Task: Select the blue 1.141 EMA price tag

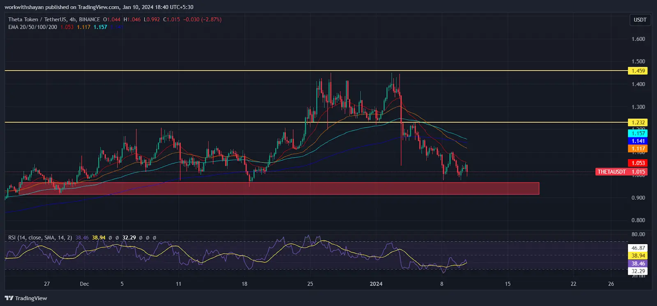Action: (x=638, y=141)
